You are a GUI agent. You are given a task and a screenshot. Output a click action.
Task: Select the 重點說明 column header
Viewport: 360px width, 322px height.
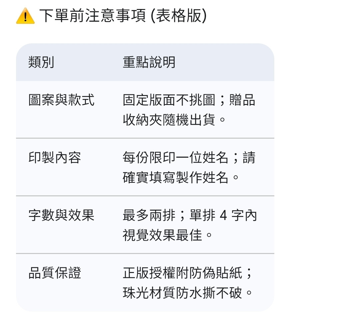point(149,62)
